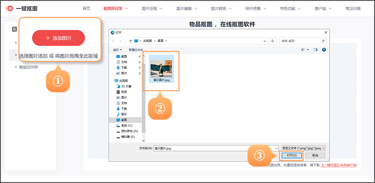
Task: Click the forward arrow in the Open dialog
Action: tap(120, 41)
